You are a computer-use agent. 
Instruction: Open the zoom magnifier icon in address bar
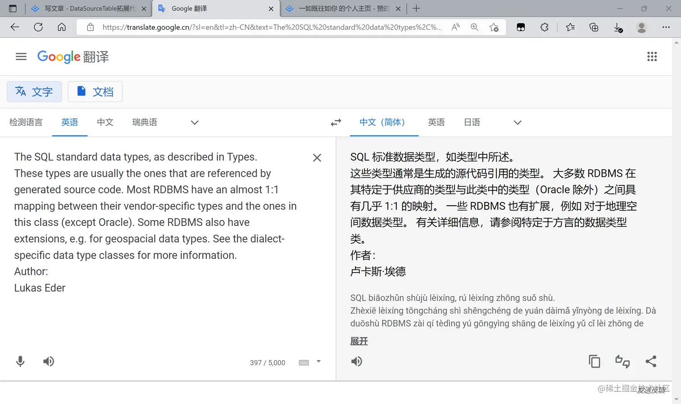point(475,27)
